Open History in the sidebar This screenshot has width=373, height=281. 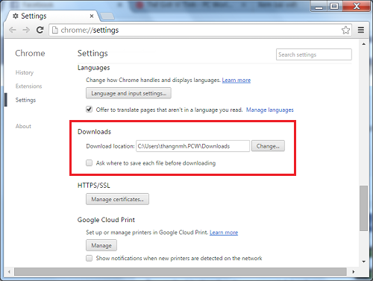(x=25, y=72)
